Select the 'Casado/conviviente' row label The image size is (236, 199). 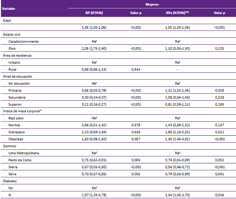tap(23, 41)
